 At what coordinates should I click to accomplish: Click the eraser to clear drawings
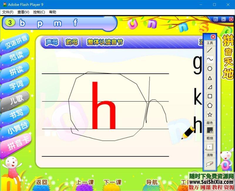pos(210,164)
